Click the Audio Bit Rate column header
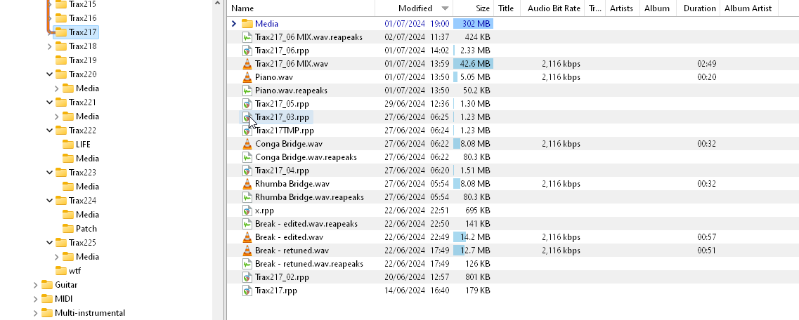The image size is (799, 320). point(554,8)
